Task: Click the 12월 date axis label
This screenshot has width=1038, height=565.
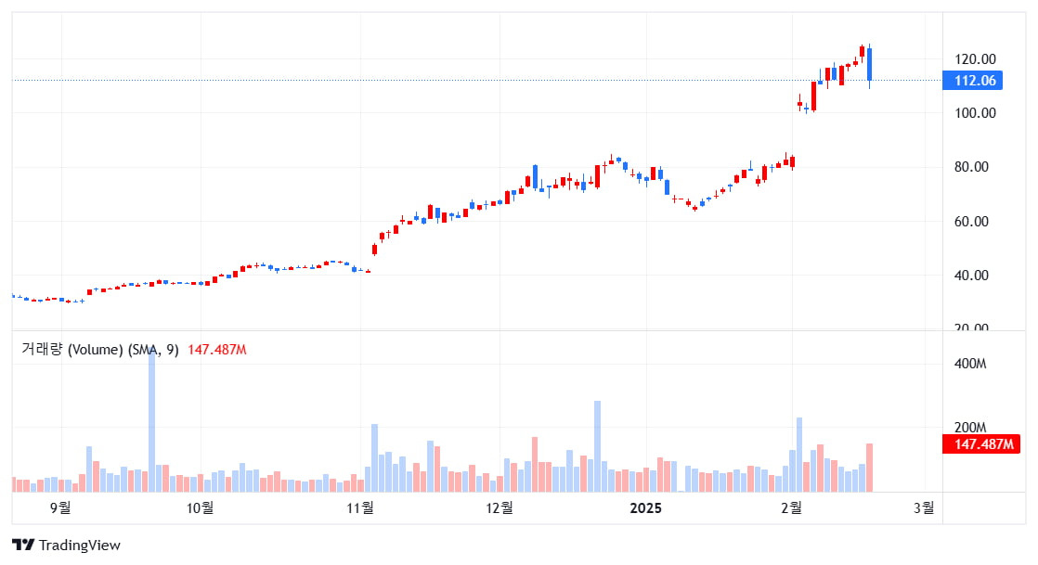Action: coord(500,508)
